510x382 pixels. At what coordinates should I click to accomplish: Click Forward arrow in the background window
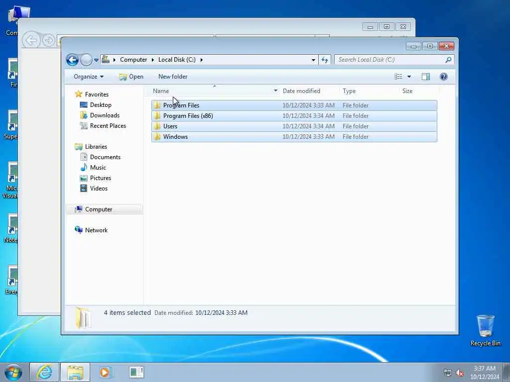coord(48,41)
